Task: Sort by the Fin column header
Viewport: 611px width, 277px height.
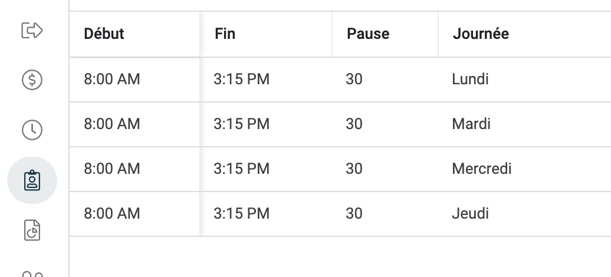Action: coord(225,34)
